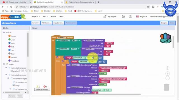This screenshot has width=179, height=100.
Task: Open the false dropdown under Dialog2
Action: pos(103,73)
